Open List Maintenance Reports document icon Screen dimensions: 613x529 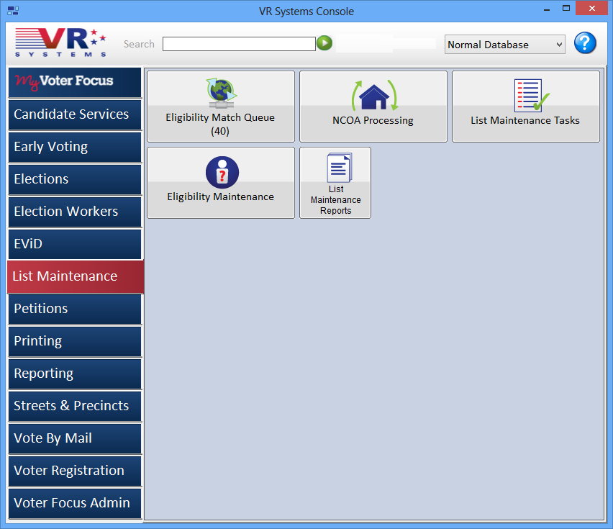pos(339,168)
